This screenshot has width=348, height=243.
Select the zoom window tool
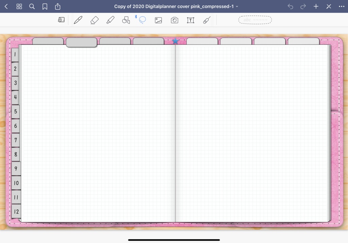click(x=61, y=20)
